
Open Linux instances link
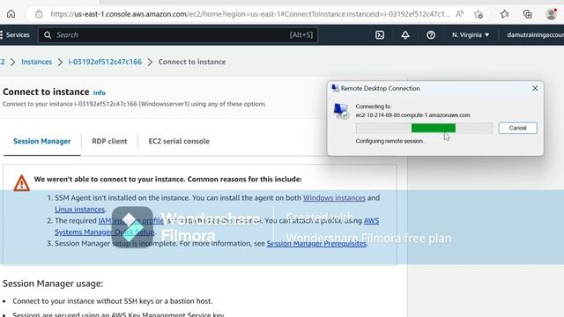pos(80,210)
